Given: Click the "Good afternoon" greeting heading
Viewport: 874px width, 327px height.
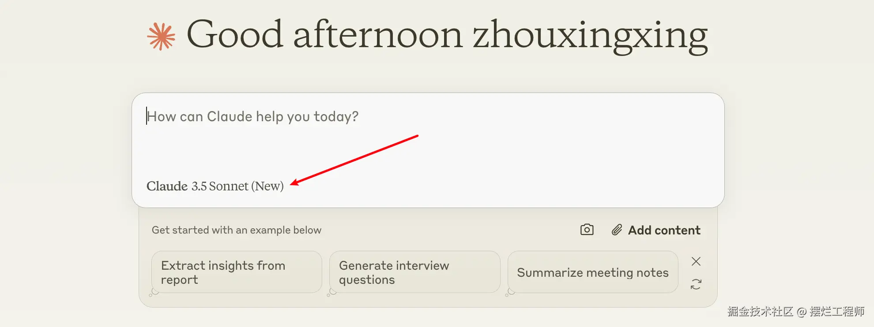Looking at the screenshot, I should tap(324, 35).
